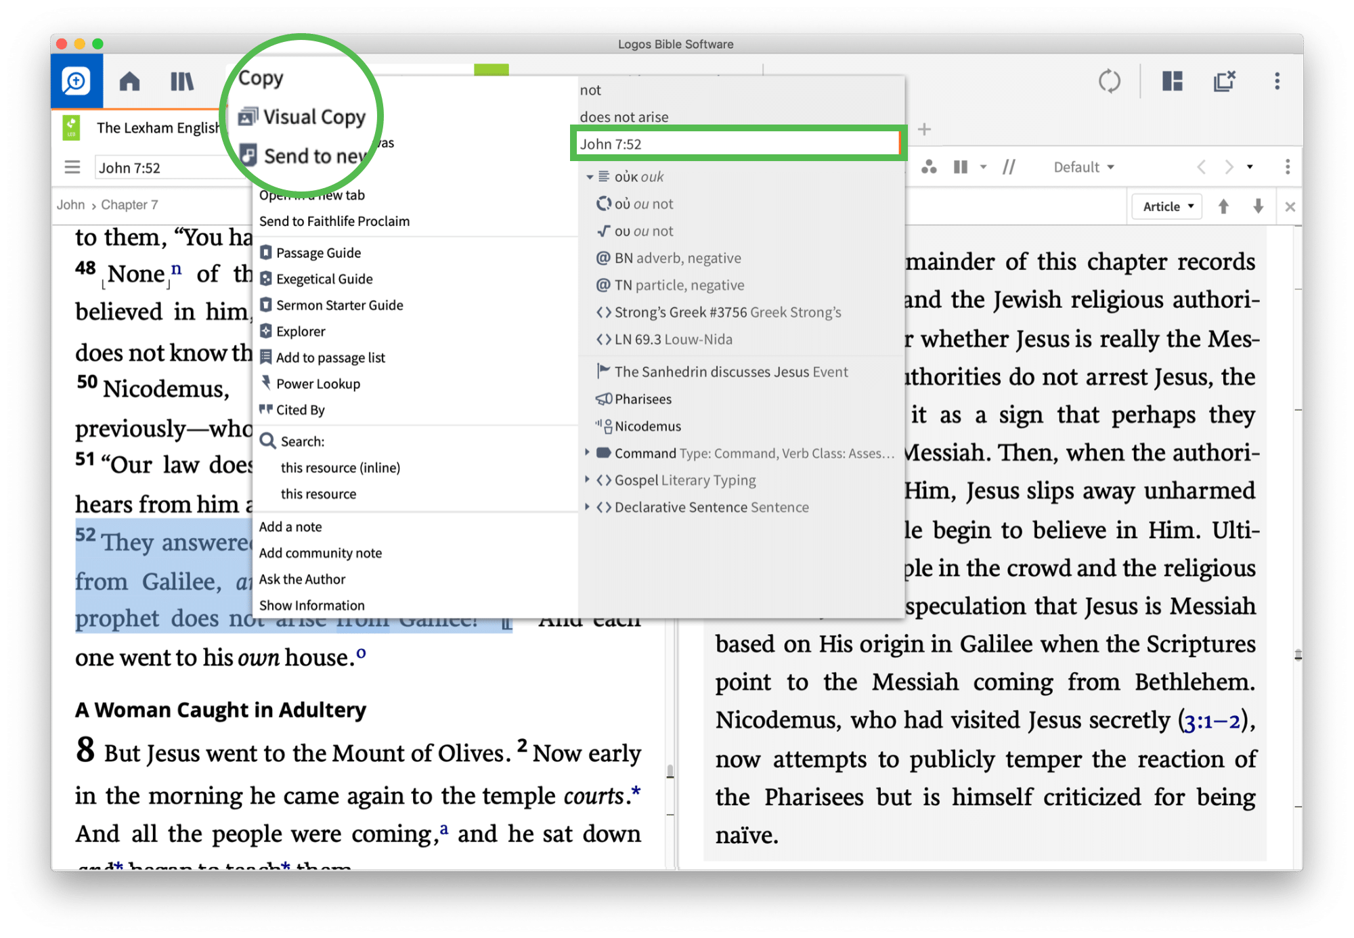Expand Gospel Literary Typing row
This screenshot has height=938, width=1354.
[588, 480]
